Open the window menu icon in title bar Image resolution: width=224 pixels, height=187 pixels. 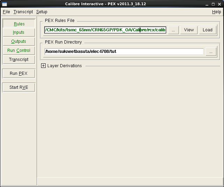[4, 4]
